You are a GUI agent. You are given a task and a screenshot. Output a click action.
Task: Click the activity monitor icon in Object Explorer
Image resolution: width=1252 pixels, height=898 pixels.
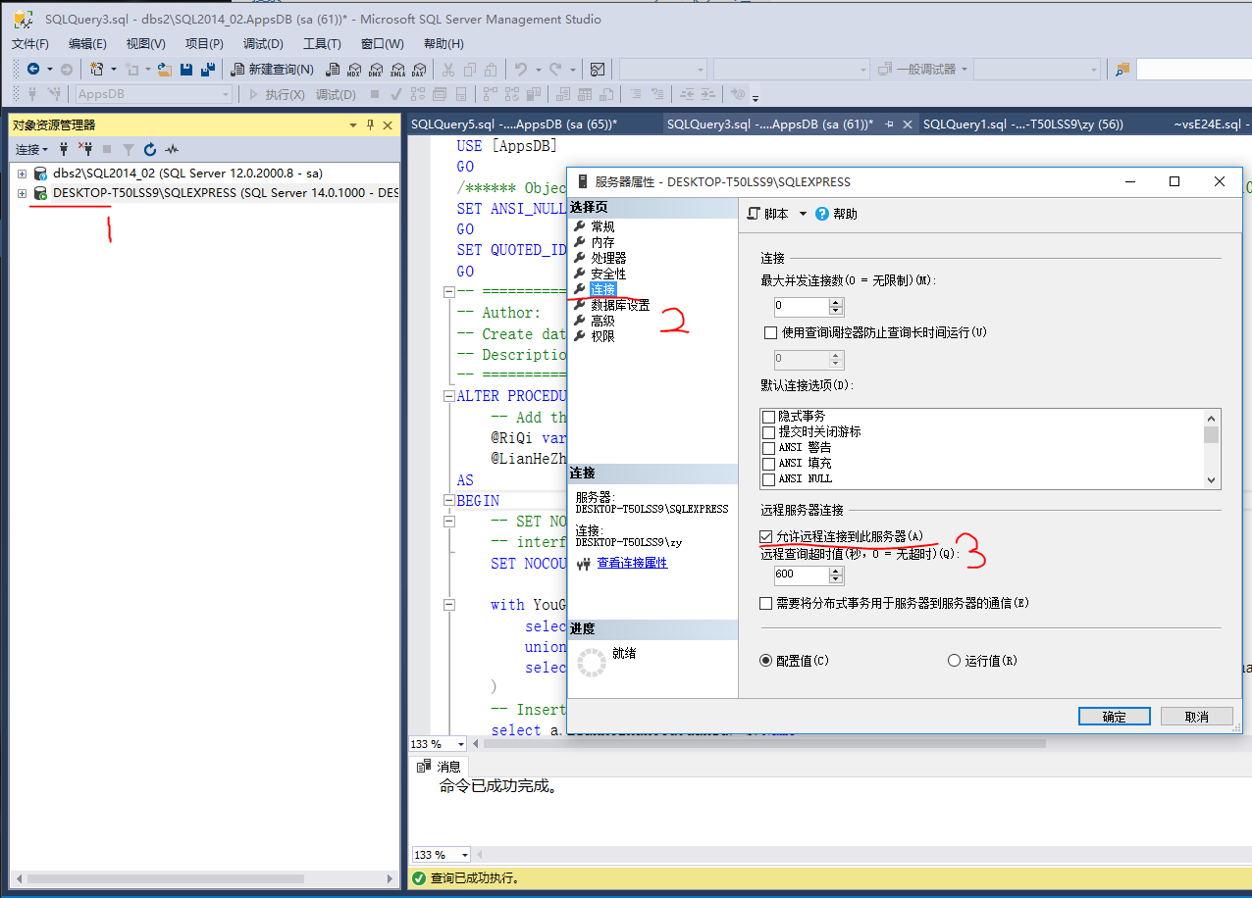[x=172, y=149]
